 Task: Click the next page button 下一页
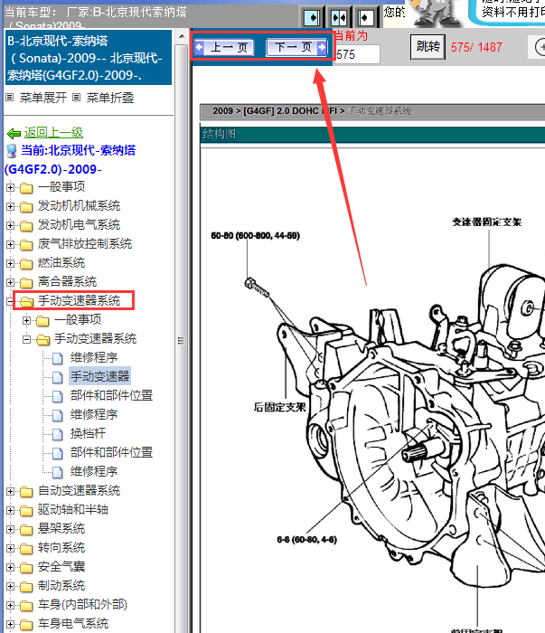(x=296, y=48)
